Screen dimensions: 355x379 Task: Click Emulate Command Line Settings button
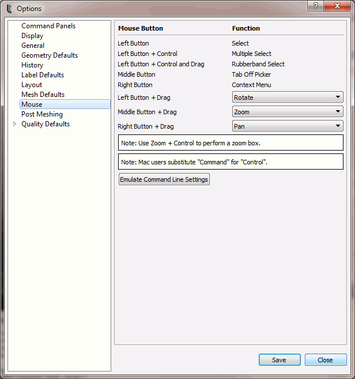(164, 179)
